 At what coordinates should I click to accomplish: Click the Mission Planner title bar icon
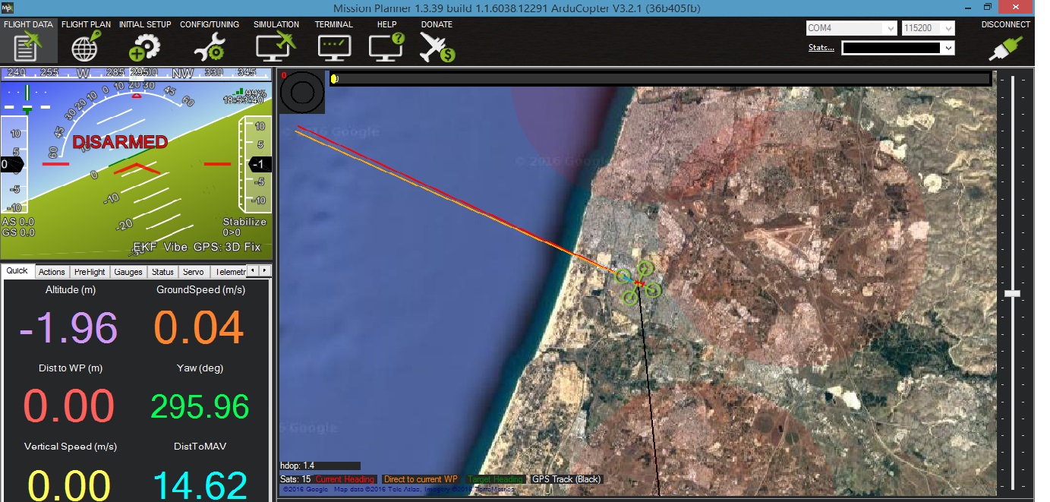pos(7,7)
